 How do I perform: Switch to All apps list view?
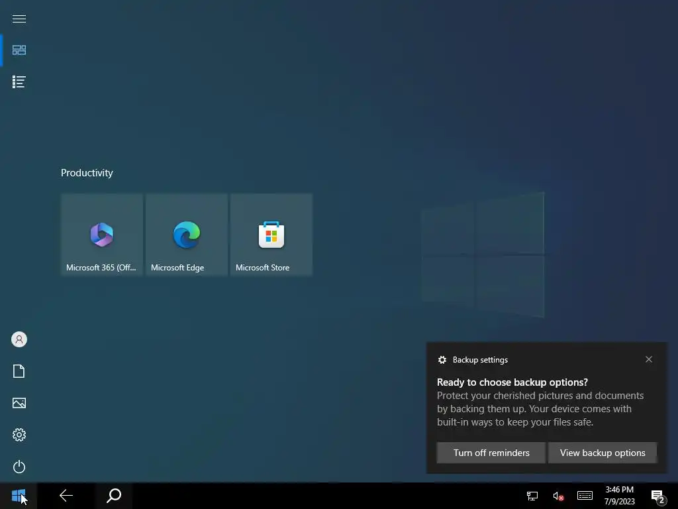click(19, 82)
